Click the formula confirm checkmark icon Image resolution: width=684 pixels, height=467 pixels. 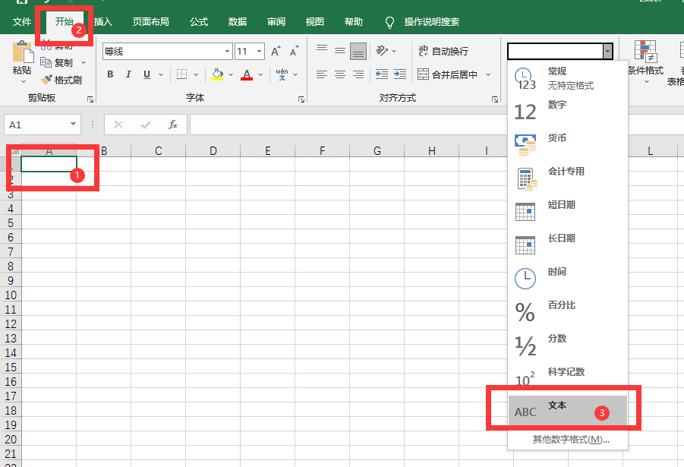[x=146, y=125]
